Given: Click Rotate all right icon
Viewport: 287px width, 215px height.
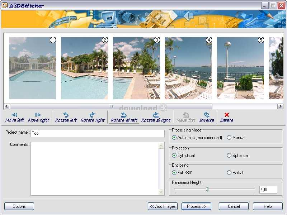Looking at the screenshot, I should coord(156,115).
